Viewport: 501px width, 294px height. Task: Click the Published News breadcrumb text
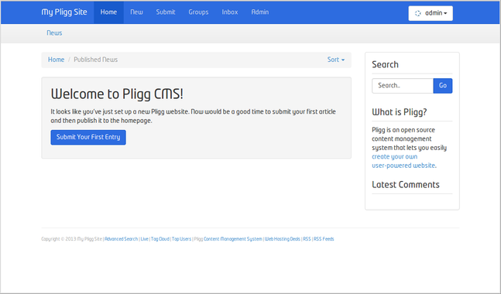pyautogui.click(x=95, y=60)
